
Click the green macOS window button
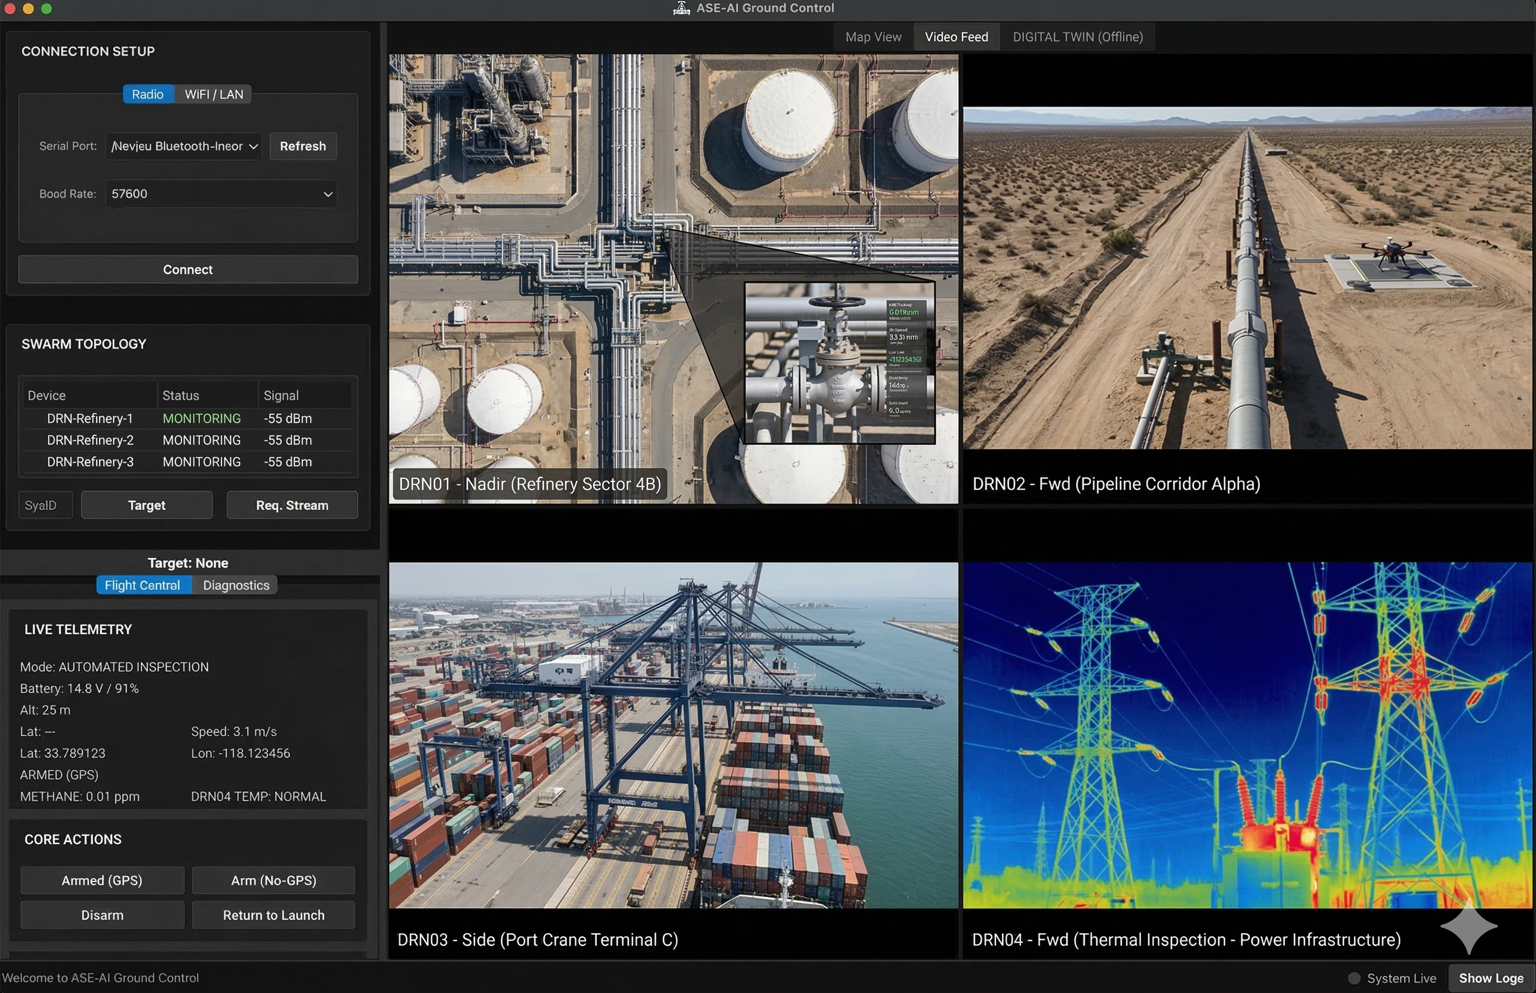(x=47, y=8)
